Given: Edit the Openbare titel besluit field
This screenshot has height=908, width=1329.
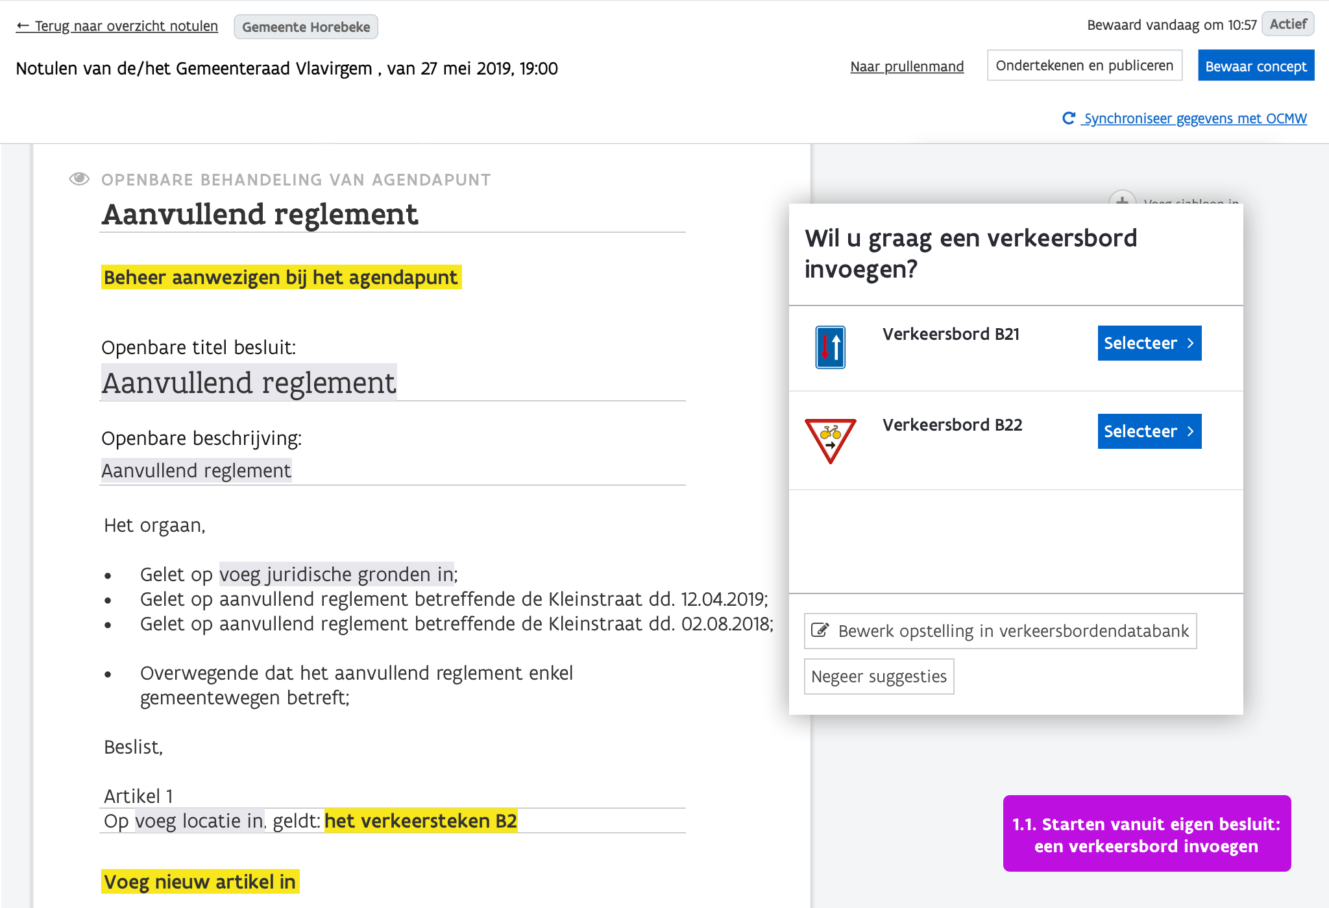Looking at the screenshot, I should pyautogui.click(x=249, y=383).
